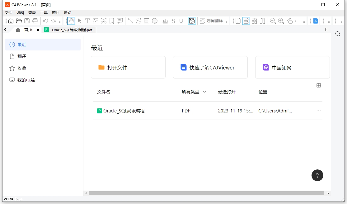Open more options for Oracle_SQL高级编程 row

pos(319,111)
